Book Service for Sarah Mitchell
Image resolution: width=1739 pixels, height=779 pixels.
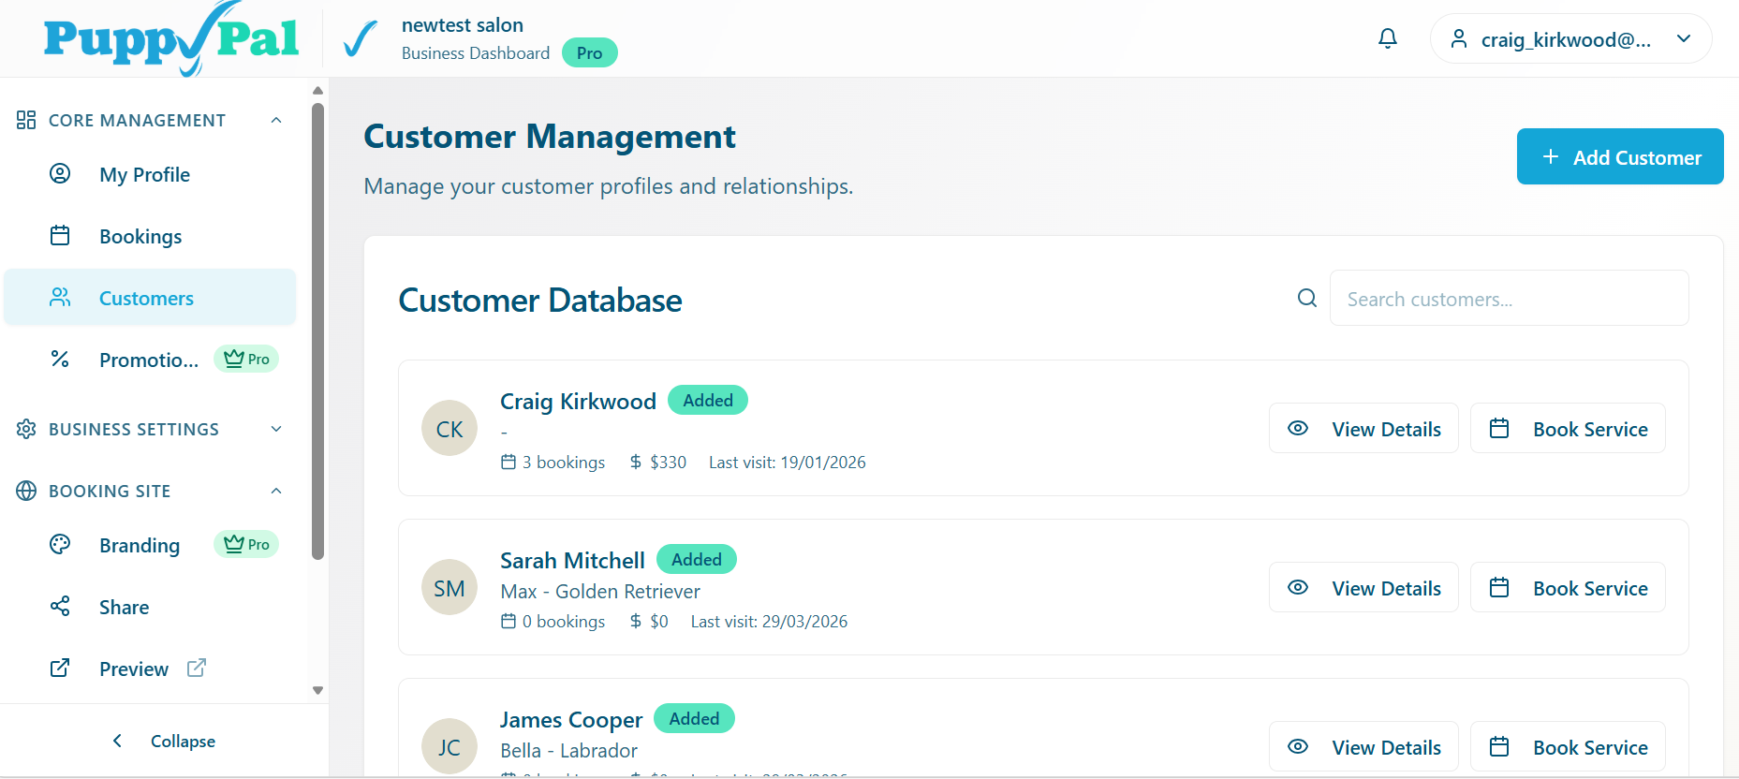[x=1568, y=588]
